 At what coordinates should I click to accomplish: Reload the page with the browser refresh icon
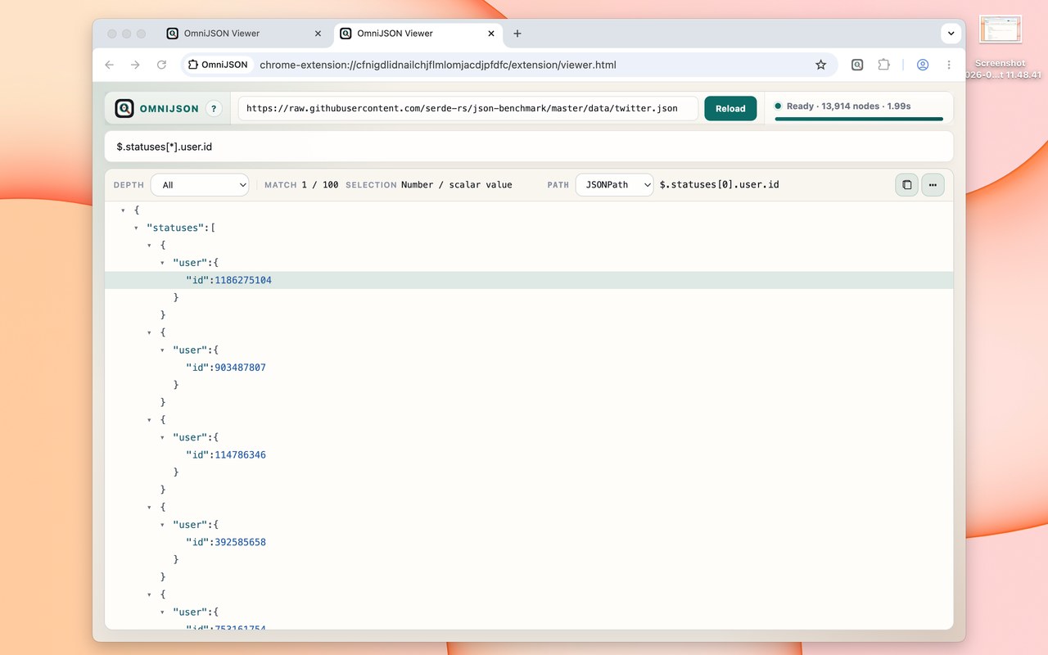tap(162, 65)
